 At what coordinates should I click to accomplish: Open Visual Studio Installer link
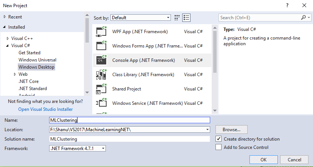click(x=45, y=109)
